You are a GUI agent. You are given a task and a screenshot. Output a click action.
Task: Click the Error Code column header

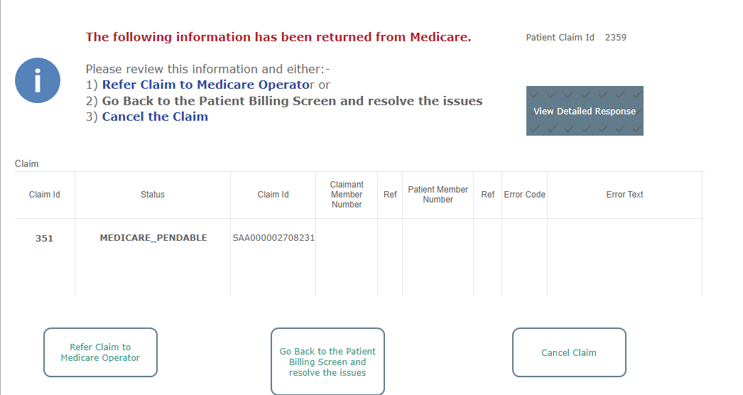click(x=524, y=195)
